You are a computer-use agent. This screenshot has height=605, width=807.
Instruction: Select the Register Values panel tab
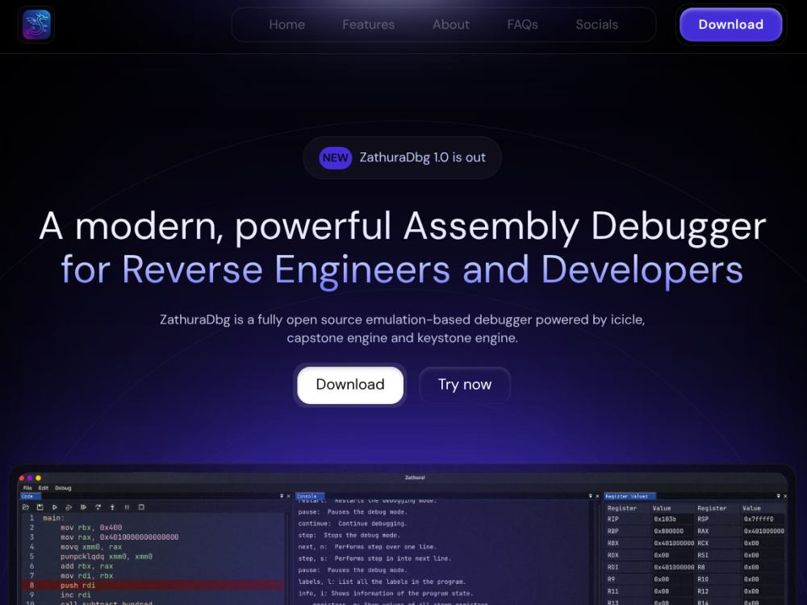[629, 496]
